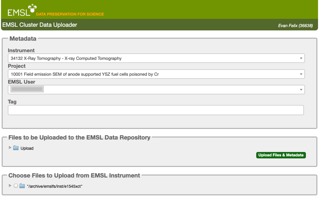Open the Project dropdown arrow
The height and width of the screenshot is (197, 322).
(x=301, y=74)
